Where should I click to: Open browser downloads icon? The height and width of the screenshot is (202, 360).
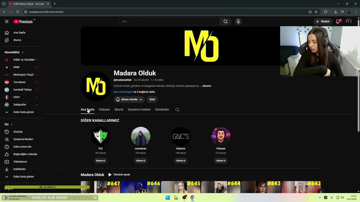[336, 12]
